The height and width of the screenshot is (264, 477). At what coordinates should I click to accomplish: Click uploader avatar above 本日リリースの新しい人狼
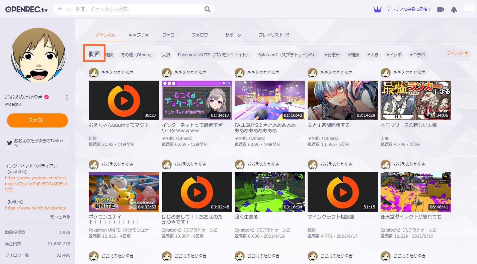[386, 73]
